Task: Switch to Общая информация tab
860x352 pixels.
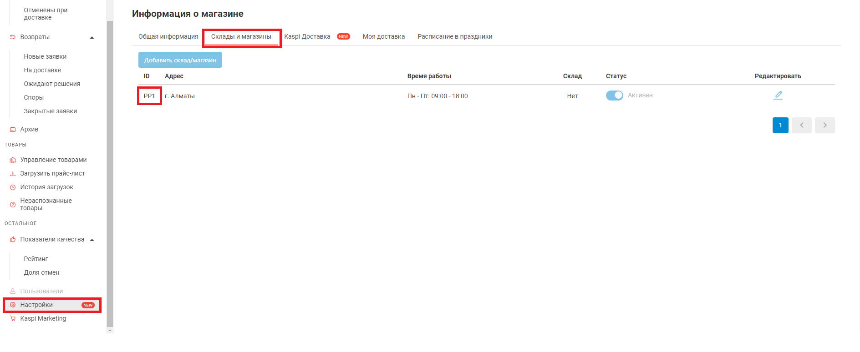Action: click(x=168, y=36)
